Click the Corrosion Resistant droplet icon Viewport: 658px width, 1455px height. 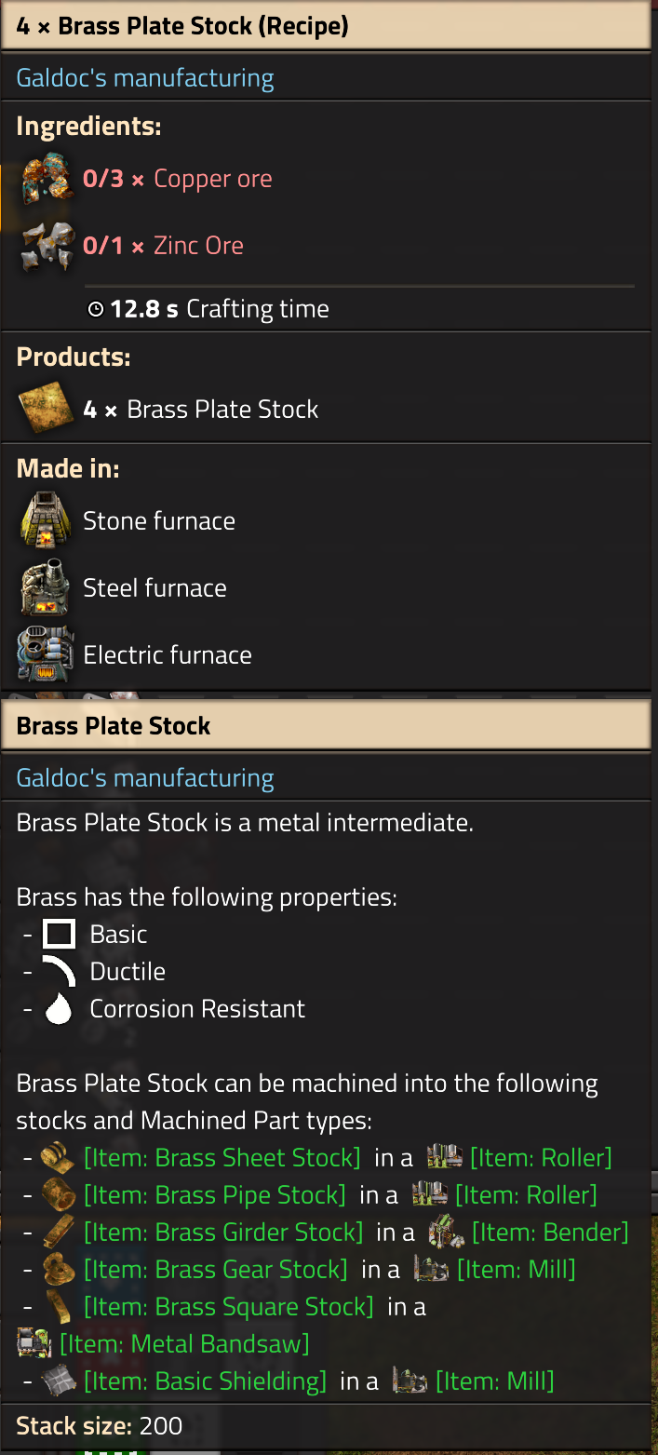tap(60, 1009)
